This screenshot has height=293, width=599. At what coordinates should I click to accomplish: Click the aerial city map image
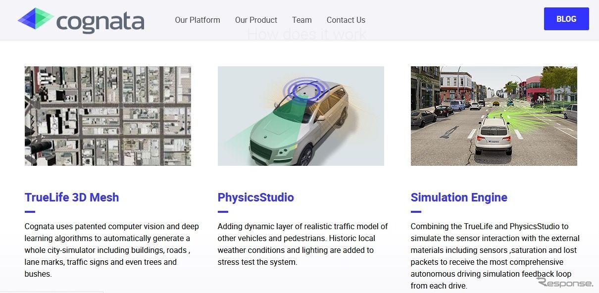click(x=107, y=116)
